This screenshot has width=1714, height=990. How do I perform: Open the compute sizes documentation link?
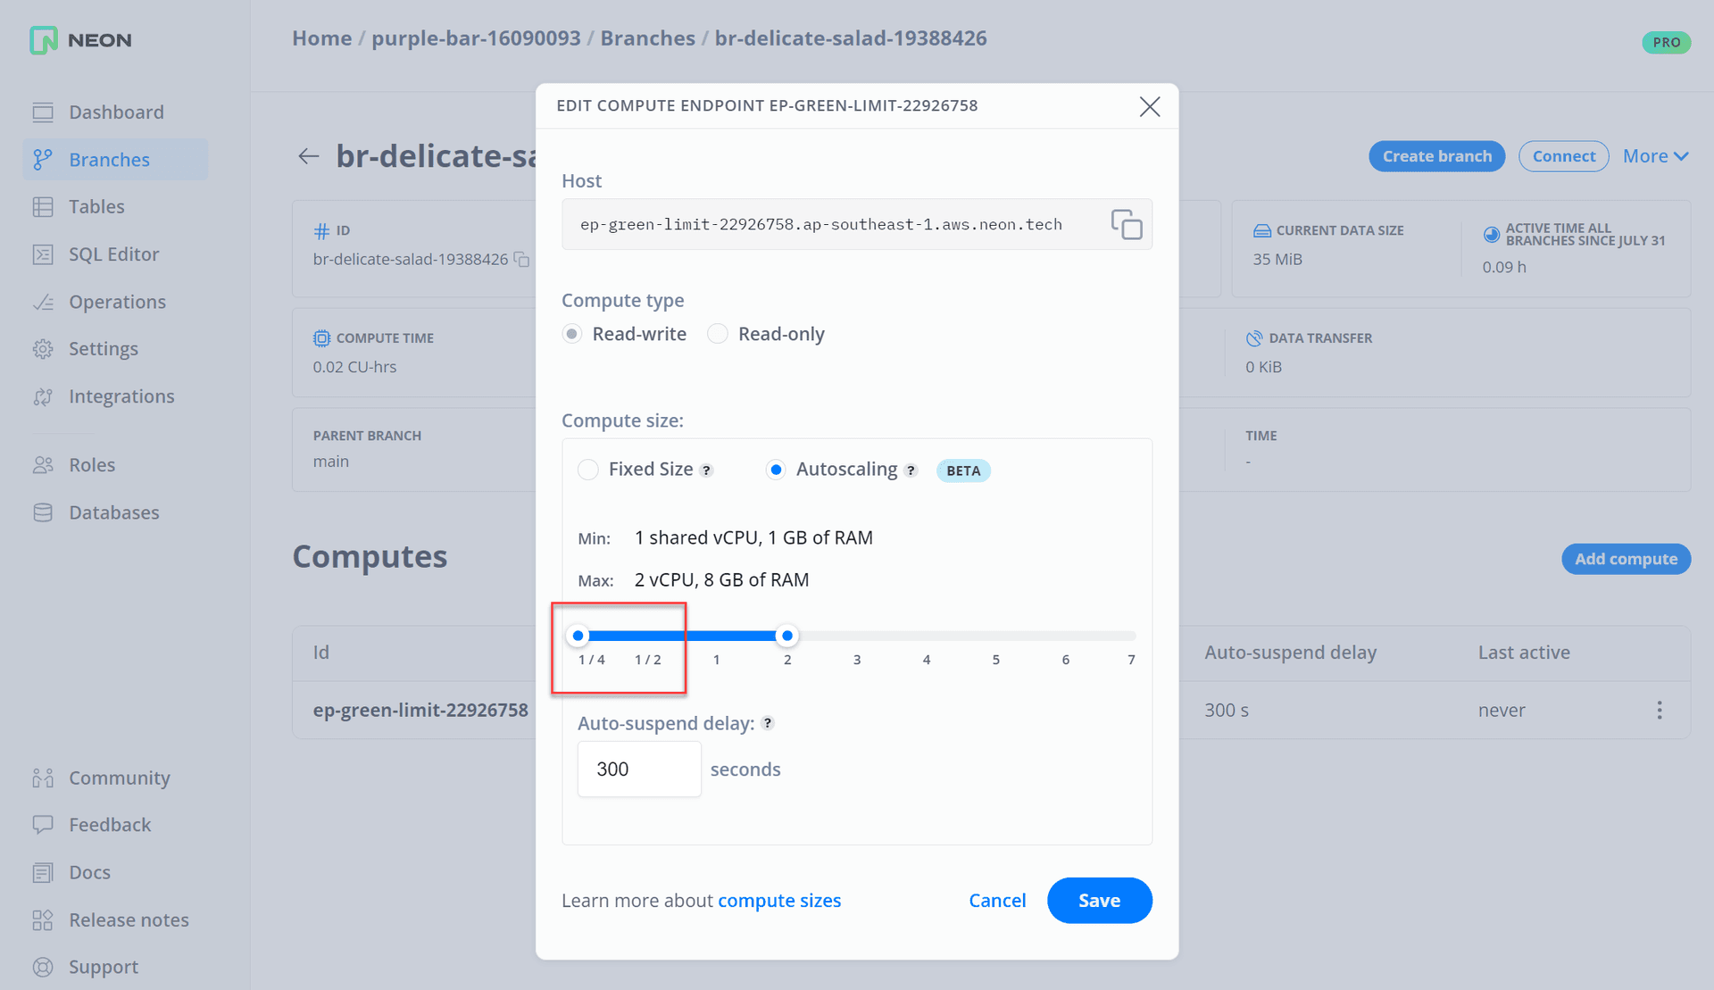tap(778, 900)
